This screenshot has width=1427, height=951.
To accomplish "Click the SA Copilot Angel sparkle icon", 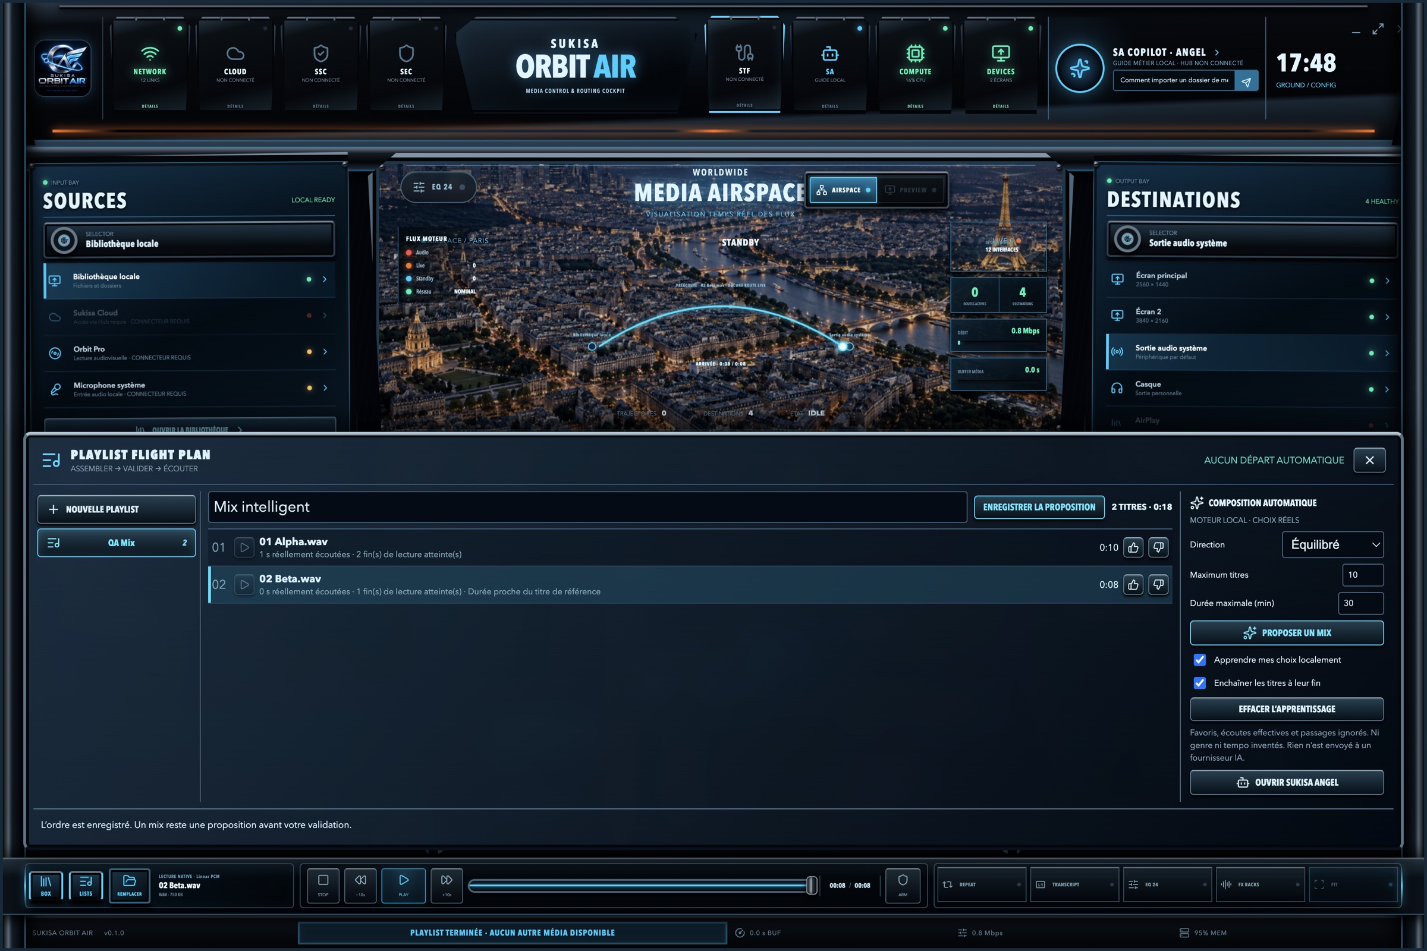I will click(1079, 68).
